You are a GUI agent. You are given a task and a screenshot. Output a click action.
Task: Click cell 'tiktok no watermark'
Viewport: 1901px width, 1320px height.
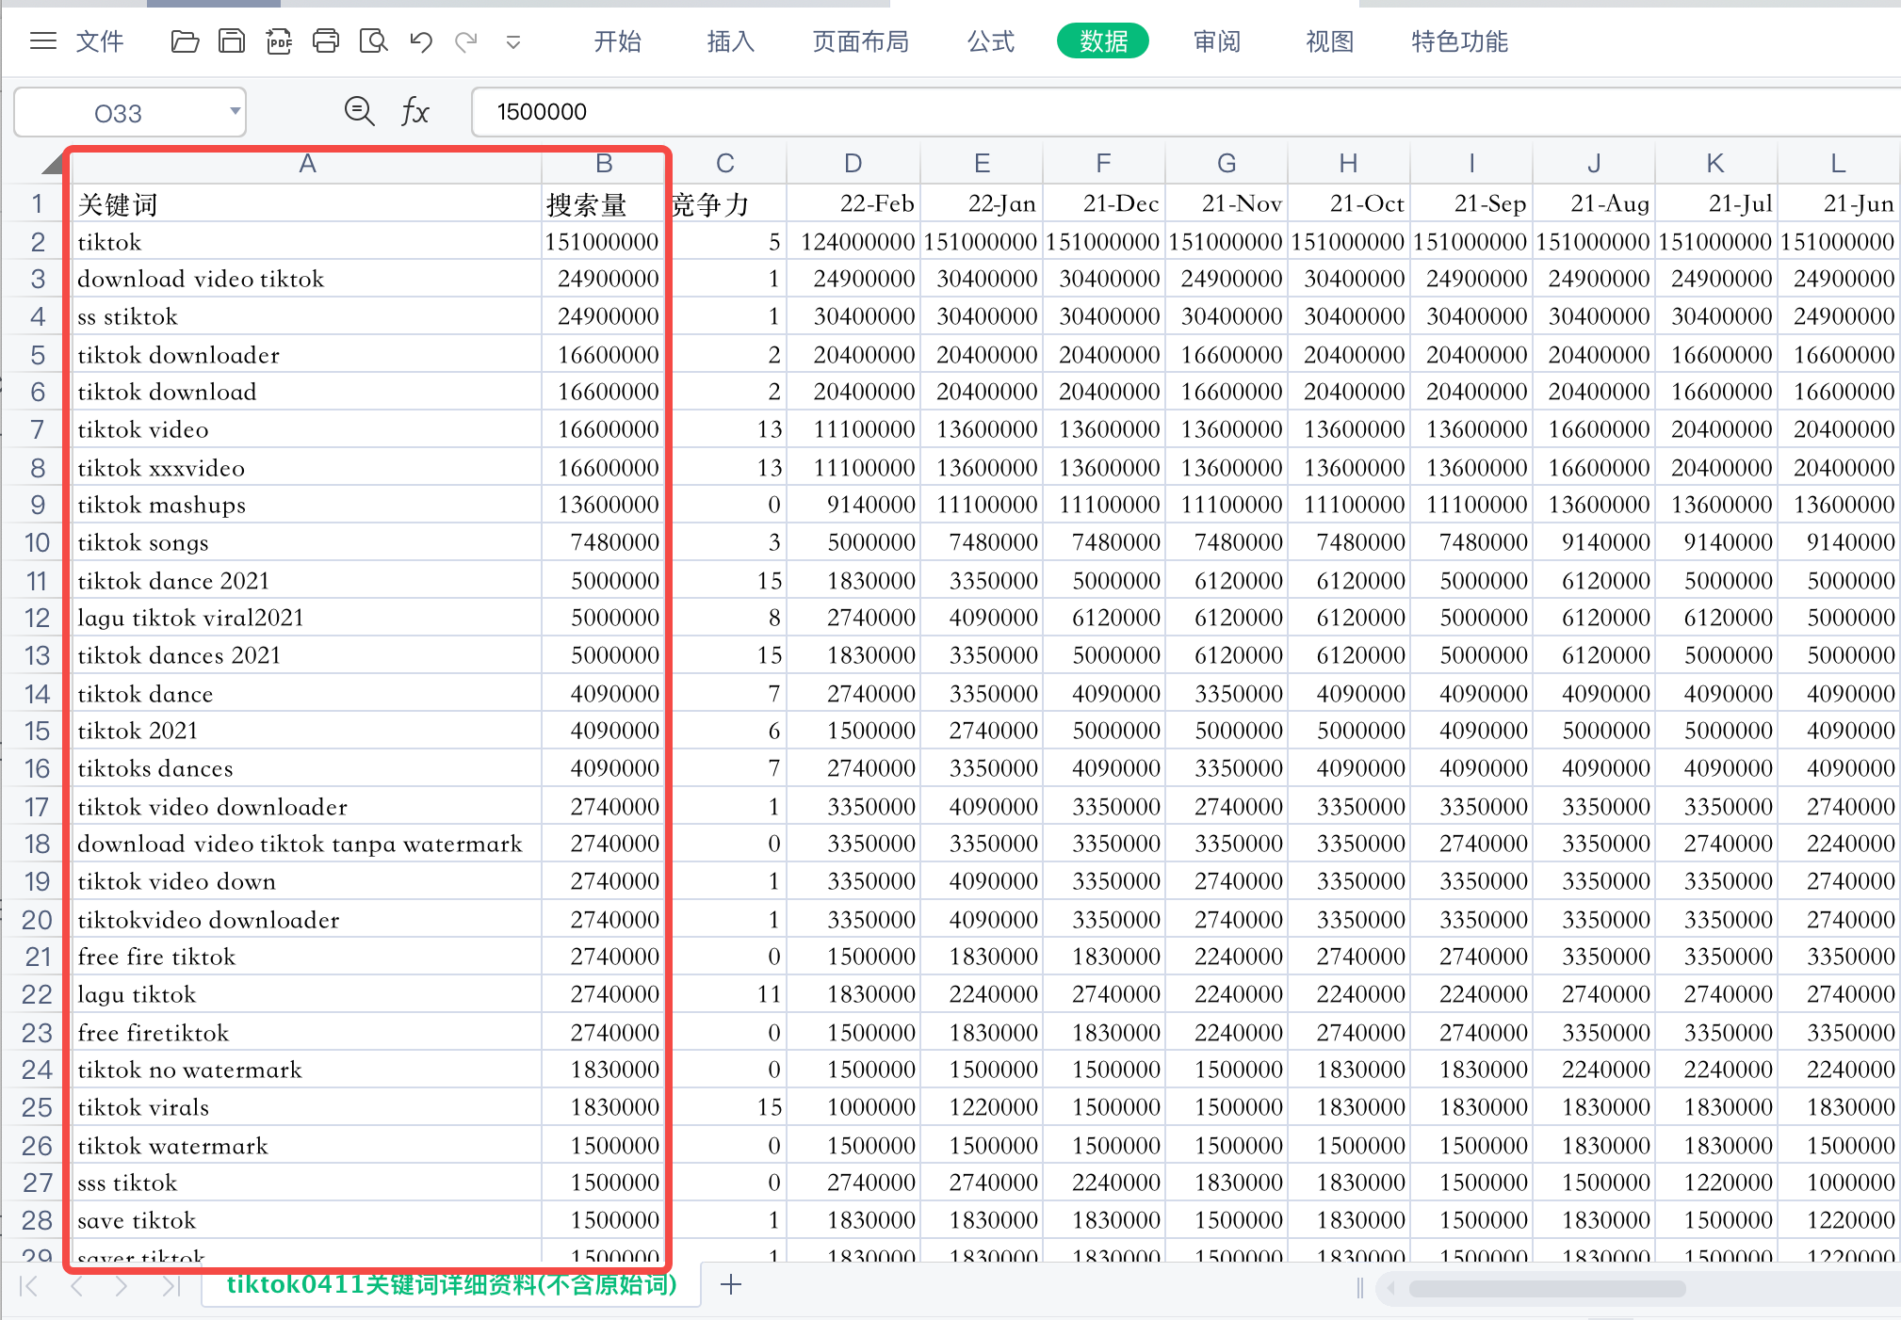(307, 1070)
